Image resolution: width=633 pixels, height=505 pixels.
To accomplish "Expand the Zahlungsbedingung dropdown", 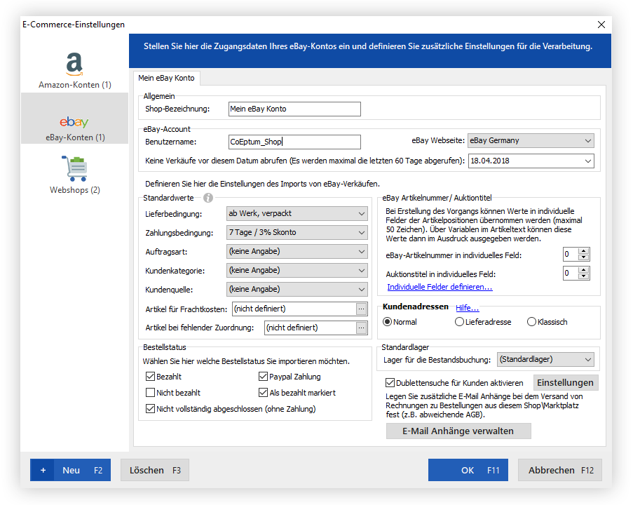I will pos(297,233).
